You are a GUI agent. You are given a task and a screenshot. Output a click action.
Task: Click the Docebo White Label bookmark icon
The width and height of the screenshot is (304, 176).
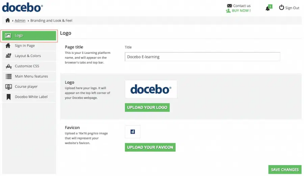[9, 97]
